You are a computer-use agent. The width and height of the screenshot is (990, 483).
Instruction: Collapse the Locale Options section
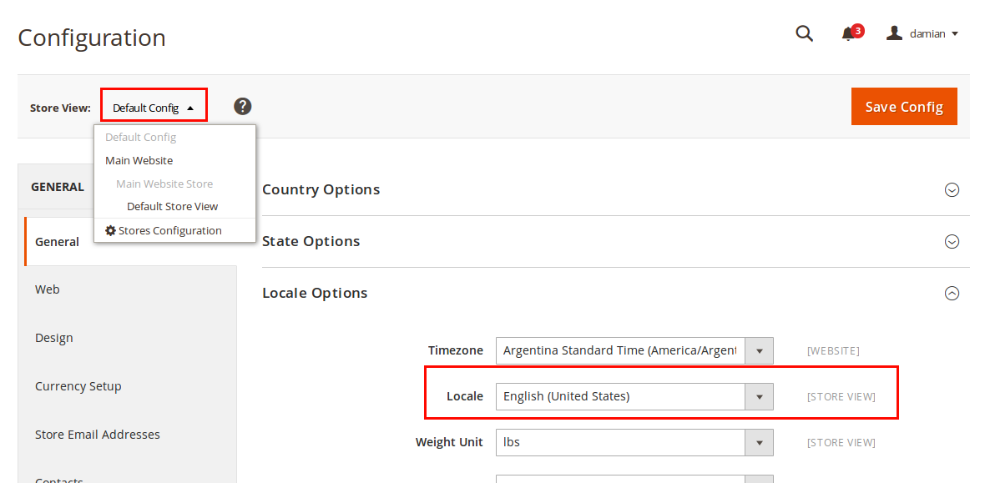(x=952, y=293)
